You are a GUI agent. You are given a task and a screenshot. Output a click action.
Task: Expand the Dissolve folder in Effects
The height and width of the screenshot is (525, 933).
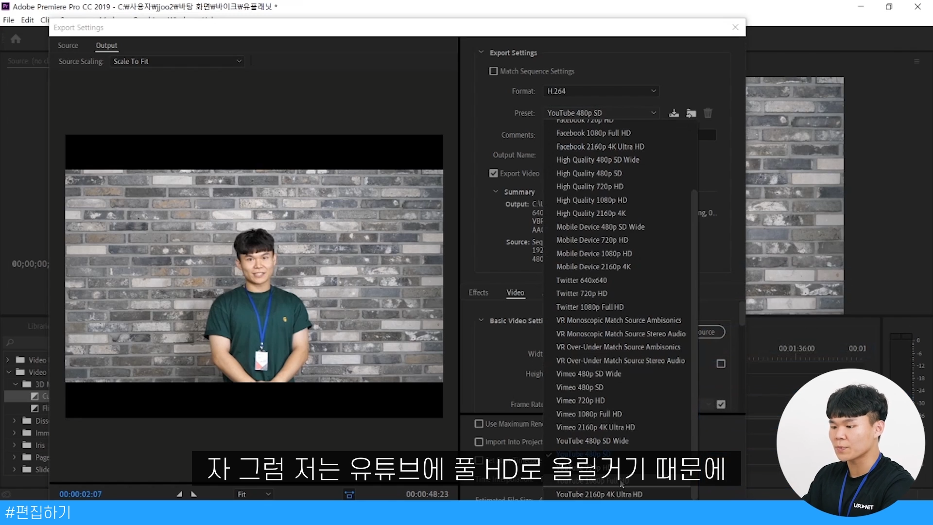point(14,420)
